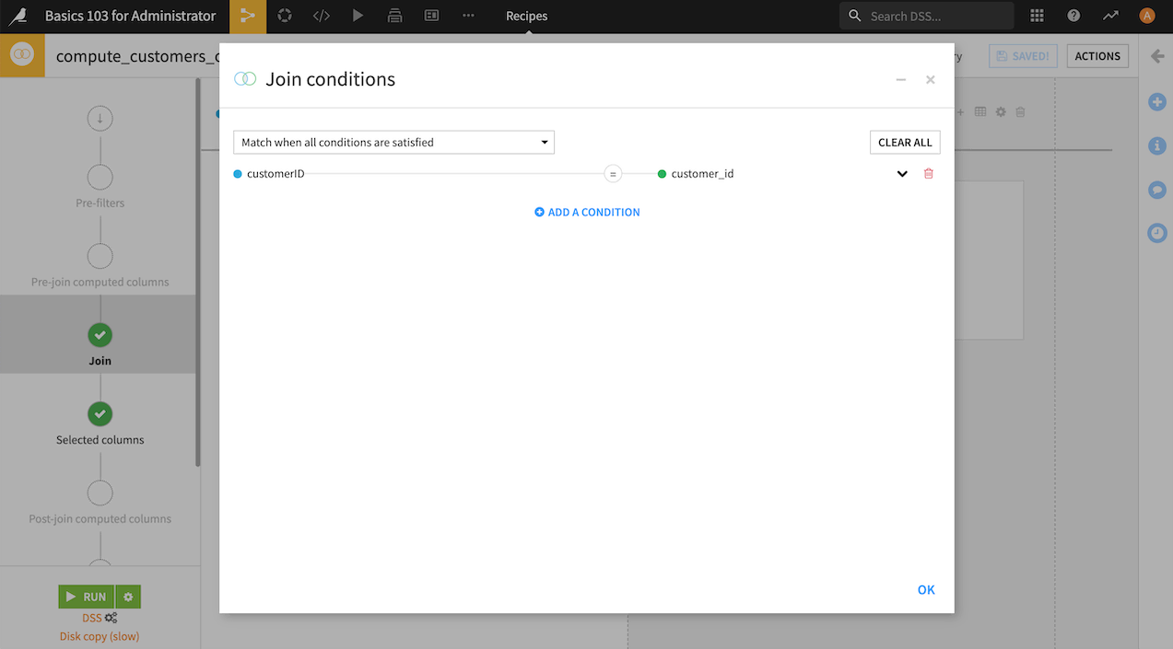Expand the customerID condition row chevron
1173x649 pixels.
click(x=901, y=173)
